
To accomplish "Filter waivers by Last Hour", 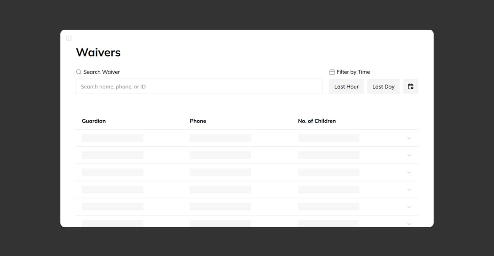I will point(346,86).
